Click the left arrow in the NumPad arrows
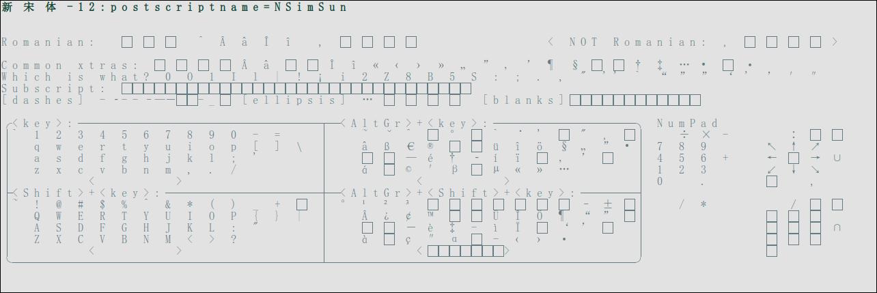 point(771,158)
